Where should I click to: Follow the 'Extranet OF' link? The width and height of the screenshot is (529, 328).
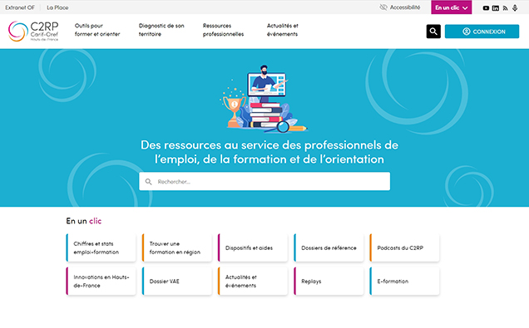click(20, 7)
